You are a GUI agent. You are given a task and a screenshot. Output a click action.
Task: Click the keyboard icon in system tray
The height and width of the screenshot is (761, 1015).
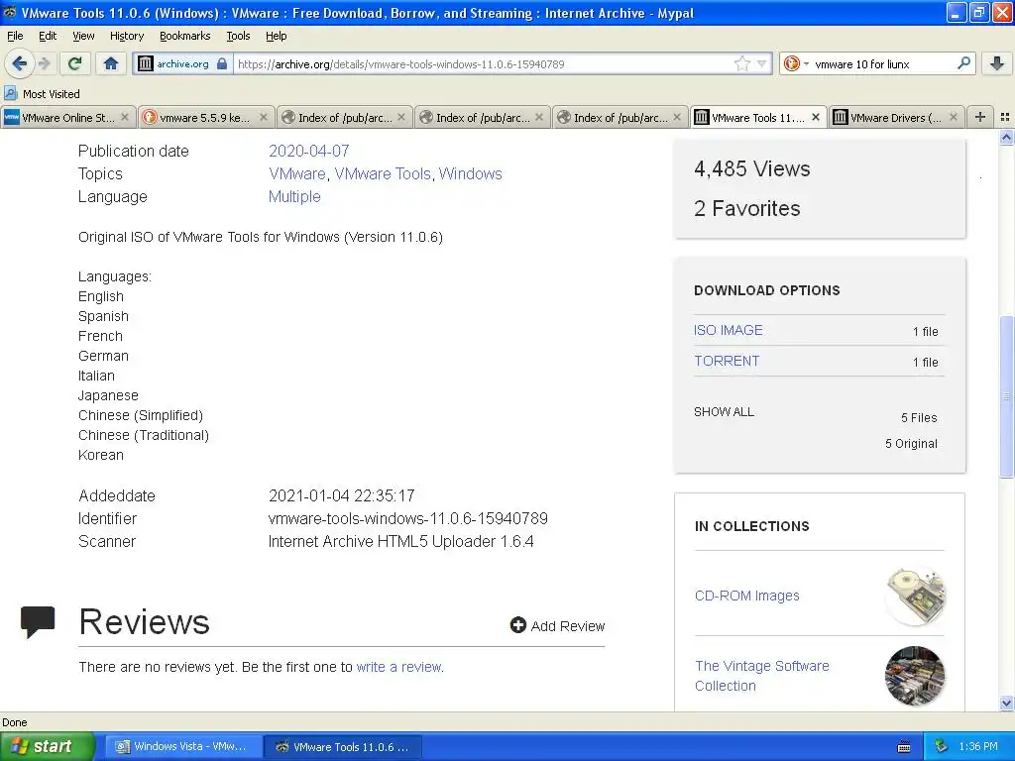point(904,747)
